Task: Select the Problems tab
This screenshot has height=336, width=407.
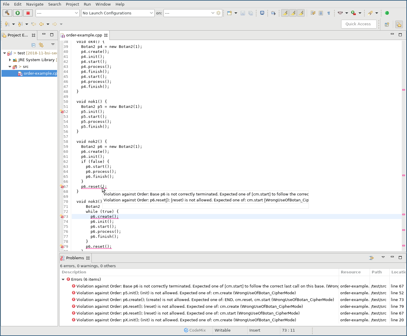Action: pos(75,258)
